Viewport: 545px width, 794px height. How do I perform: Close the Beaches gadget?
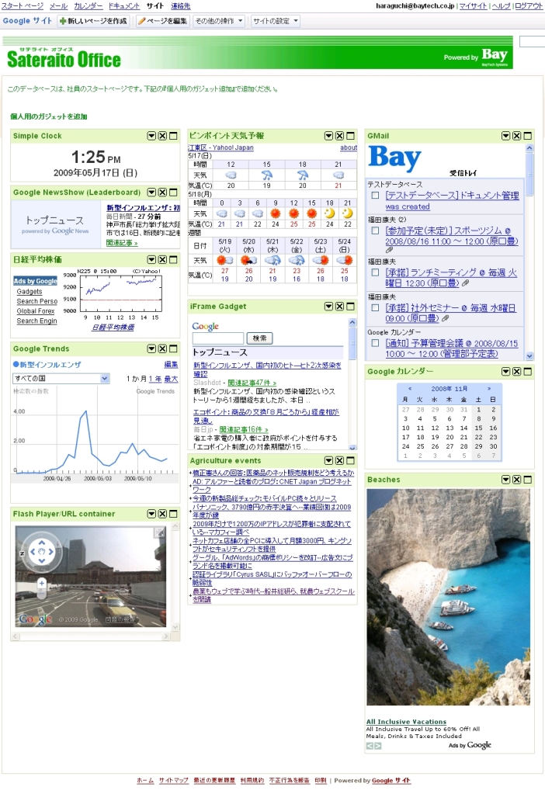tap(516, 480)
